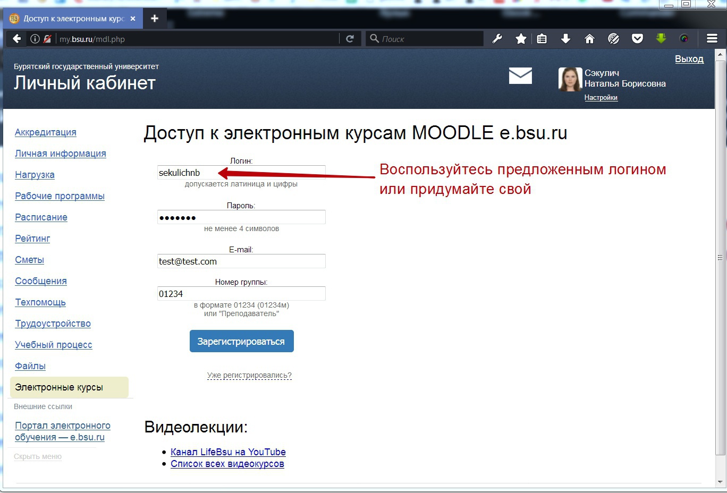The height and width of the screenshot is (493, 727).
Task: Click the reading list clipboard icon
Action: [x=542, y=38]
